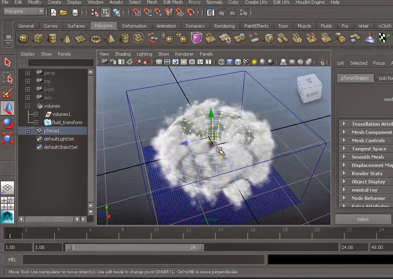This screenshot has width=393, height=279.
Task: Pick the Paint selection tool
Action: coord(7,93)
